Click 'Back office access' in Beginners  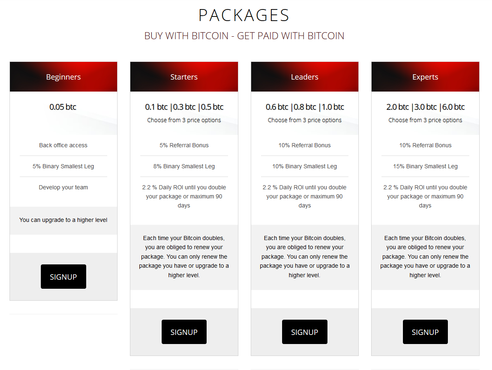[x=63, y=145]
